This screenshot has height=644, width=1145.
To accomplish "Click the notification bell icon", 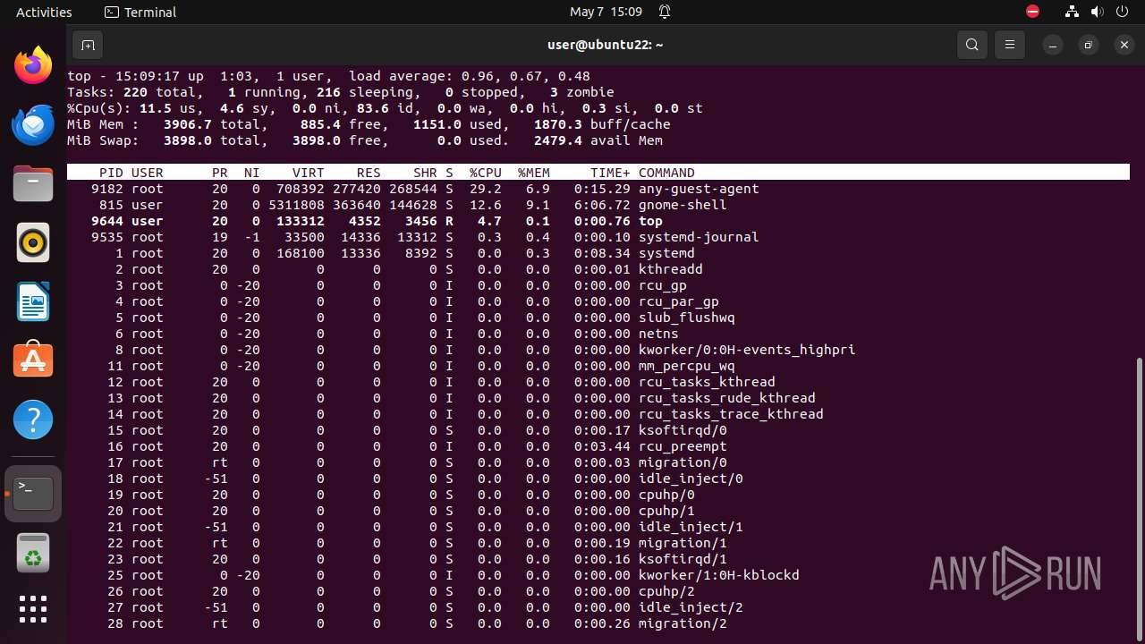I will (665, 12).
